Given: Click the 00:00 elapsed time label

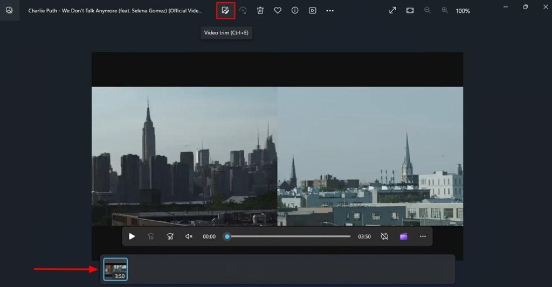Looking at the screenshot, I should [209, 237].
